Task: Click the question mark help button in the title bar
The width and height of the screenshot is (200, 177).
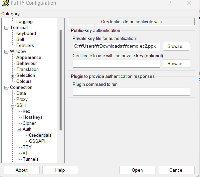Action: tap(170, 3)
